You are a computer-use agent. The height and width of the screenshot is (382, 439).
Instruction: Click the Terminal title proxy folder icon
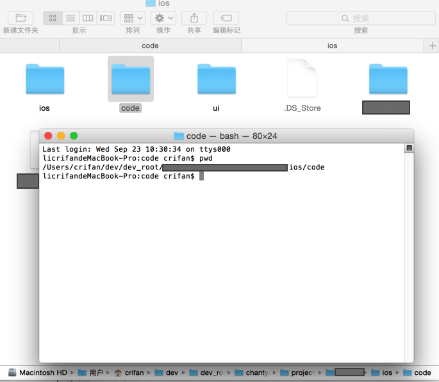click(x=179, y=136)
